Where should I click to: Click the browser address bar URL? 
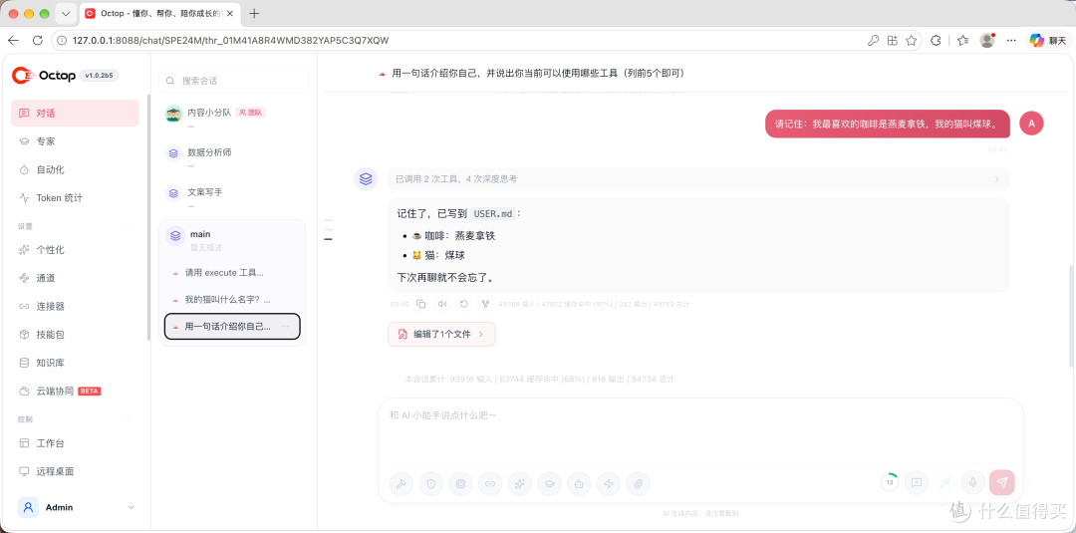[x=230, y=41]
